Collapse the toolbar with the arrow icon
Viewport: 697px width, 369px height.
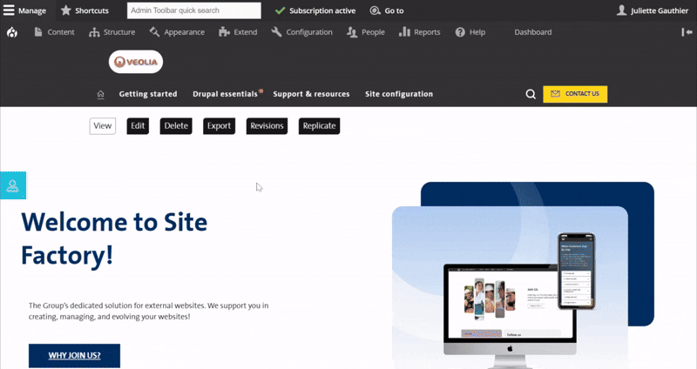[687, 32]
